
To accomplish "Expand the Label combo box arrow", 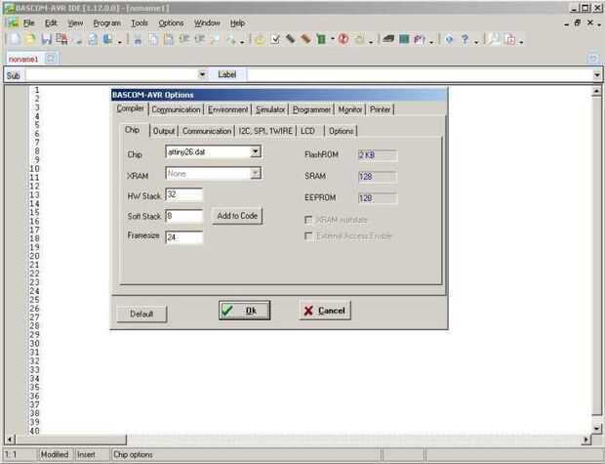I will pyautogui.click(x=597, y=75).
